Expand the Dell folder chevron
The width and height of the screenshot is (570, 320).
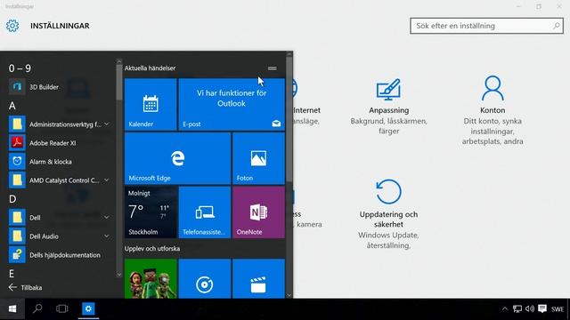click(x=107, y=217)
